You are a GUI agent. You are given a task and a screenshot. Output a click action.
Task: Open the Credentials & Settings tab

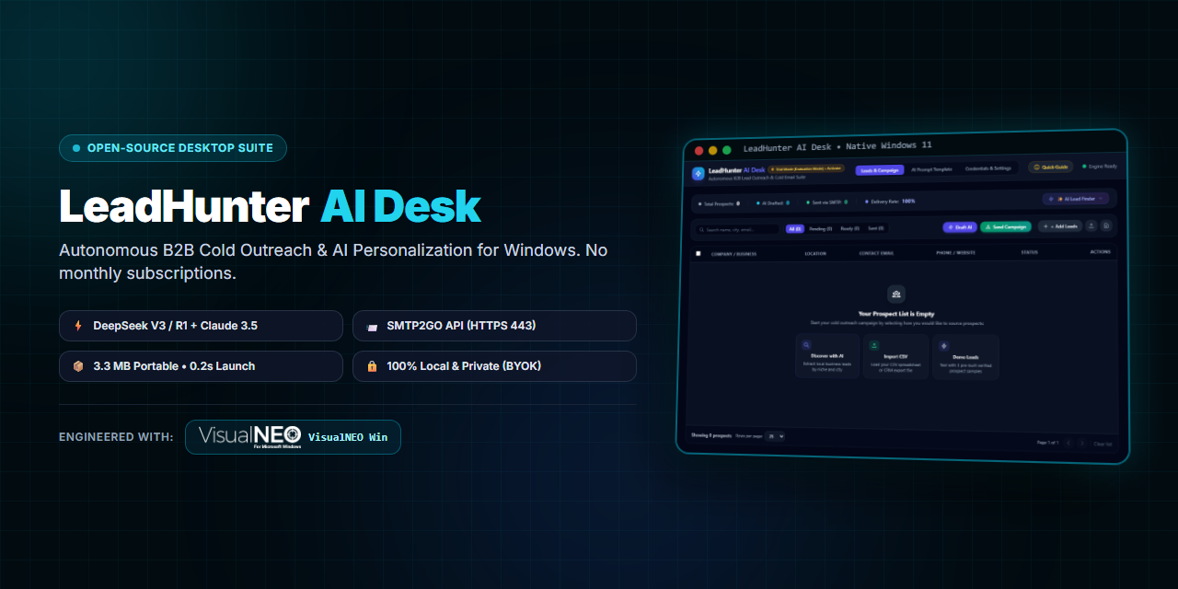click(988, 168)
